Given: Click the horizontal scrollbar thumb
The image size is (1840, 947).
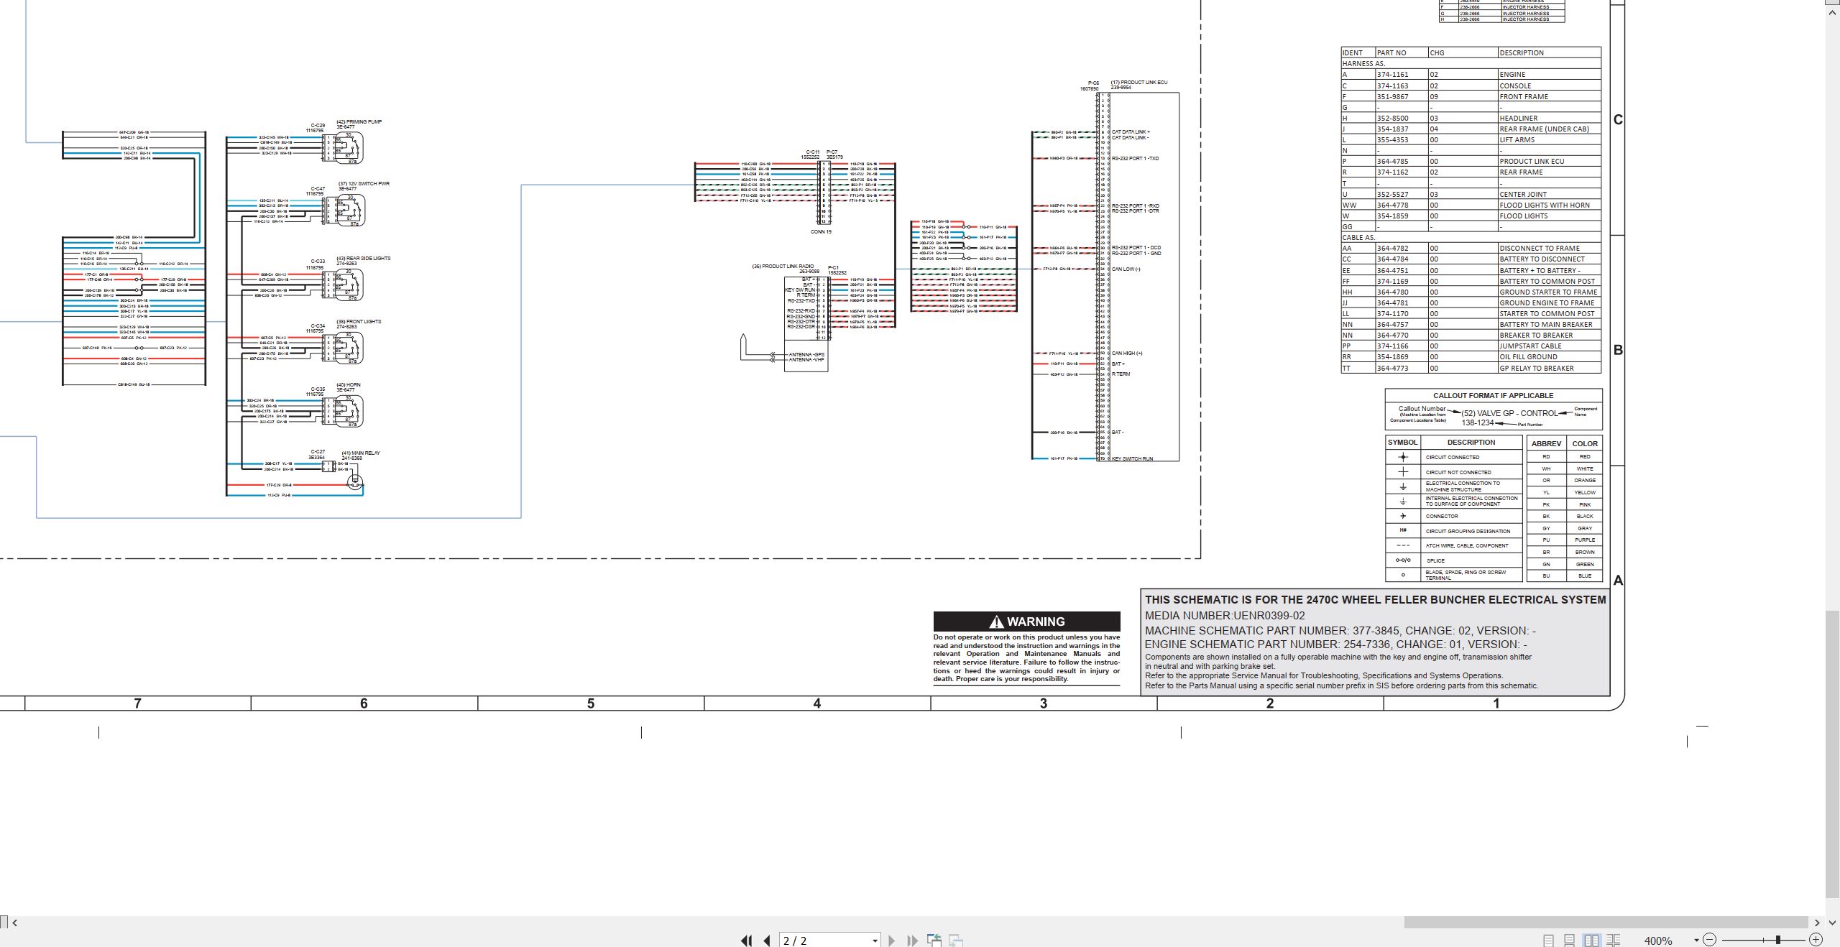Looking at the screenshot, I should (1606, 922).
